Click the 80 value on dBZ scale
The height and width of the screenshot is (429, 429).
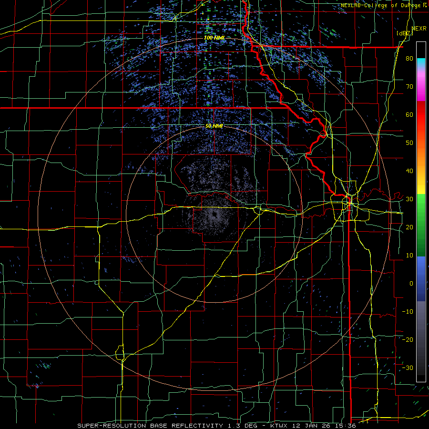pos(409,59)
